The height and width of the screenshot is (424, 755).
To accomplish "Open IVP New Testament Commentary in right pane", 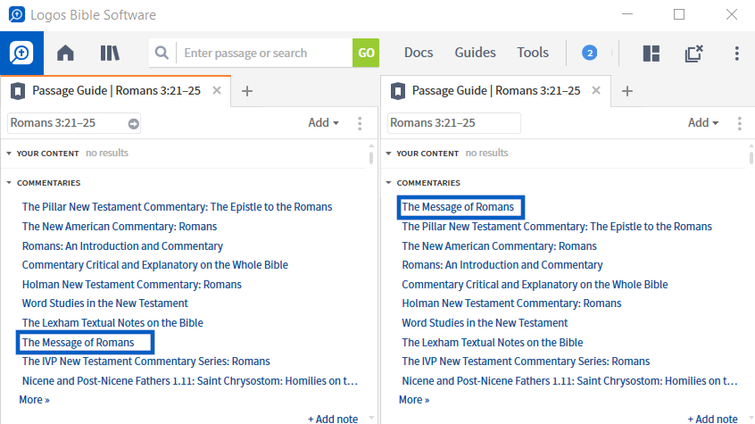I will pos(526,362).
